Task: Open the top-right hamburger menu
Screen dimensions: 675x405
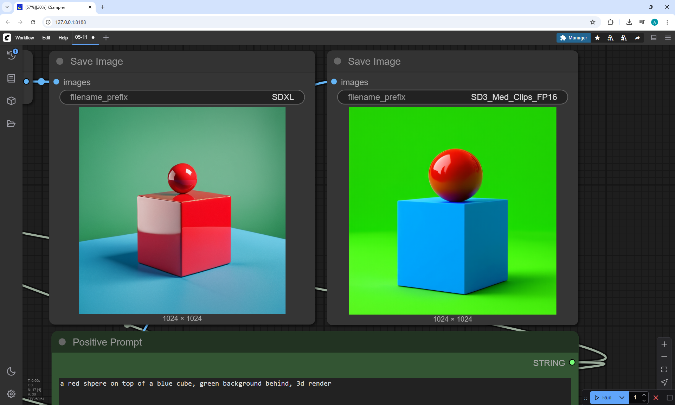Action: click(x=668, y=38)
